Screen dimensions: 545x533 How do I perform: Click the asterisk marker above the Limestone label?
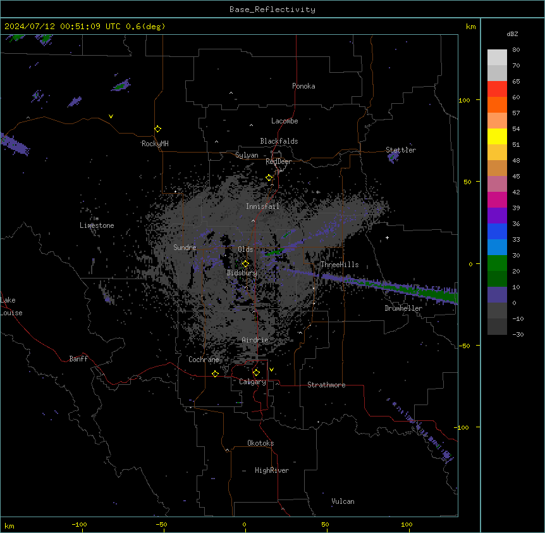(97, 218)
